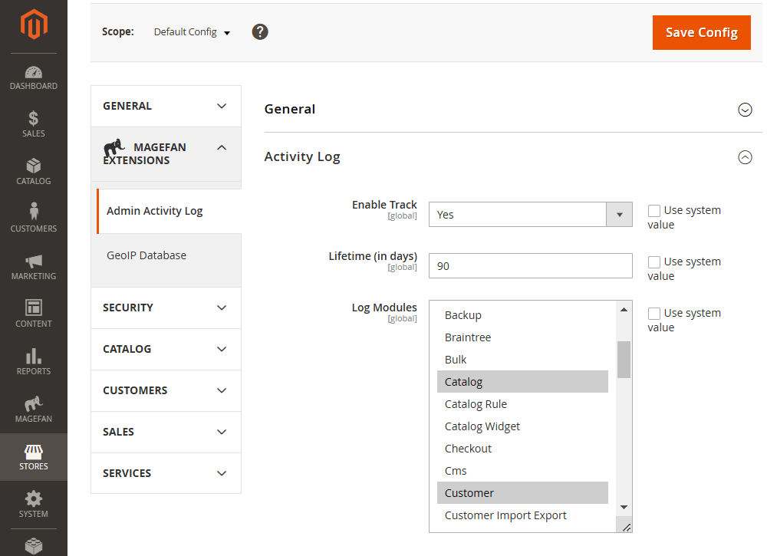Select Braintree in Log Modules list
The height and width of the screenshot is (556, 767).
(x=522, y=337)
